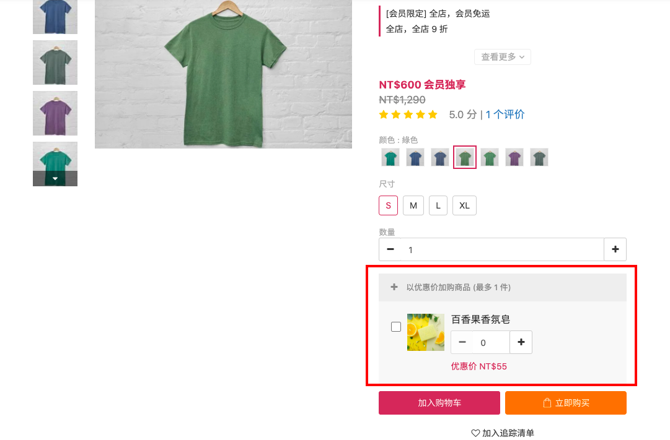Increase product quantity with the plus button
This screenshot has height=440, width=670.
tap(615, 249)
